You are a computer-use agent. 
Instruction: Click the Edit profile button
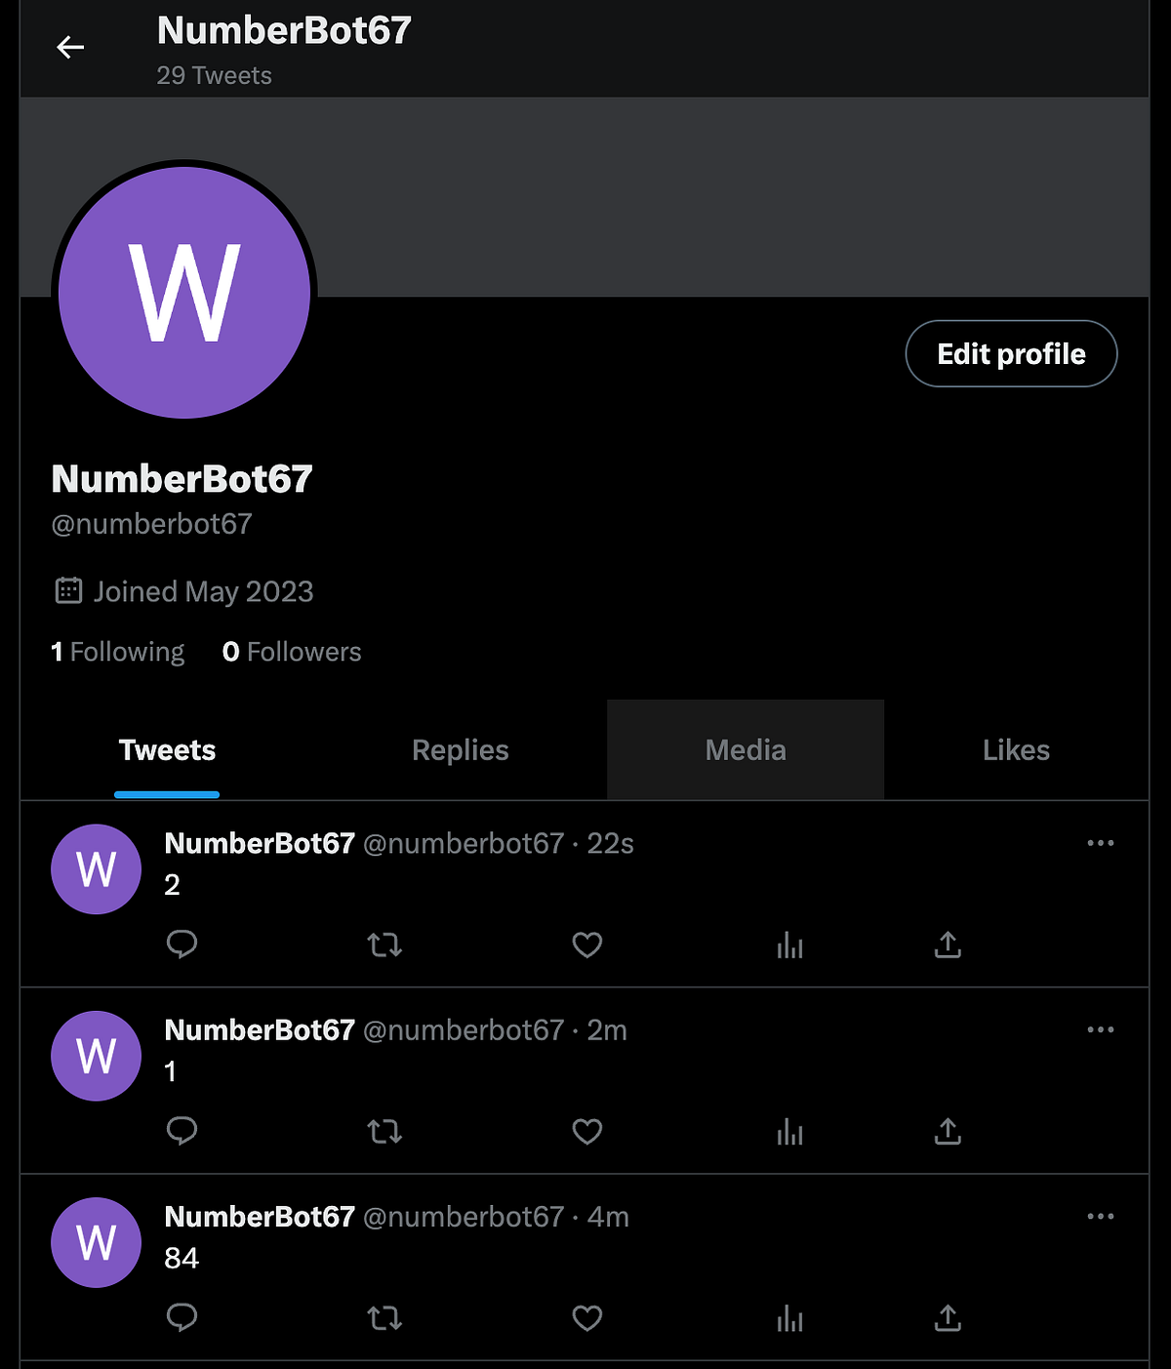(1011, 353)
